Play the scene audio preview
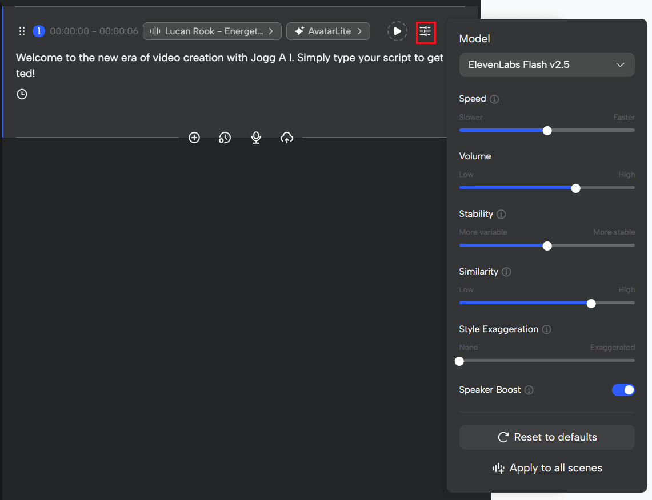Image resolution: width=652 pixels, height=500 pixels. tap(397, 31)
